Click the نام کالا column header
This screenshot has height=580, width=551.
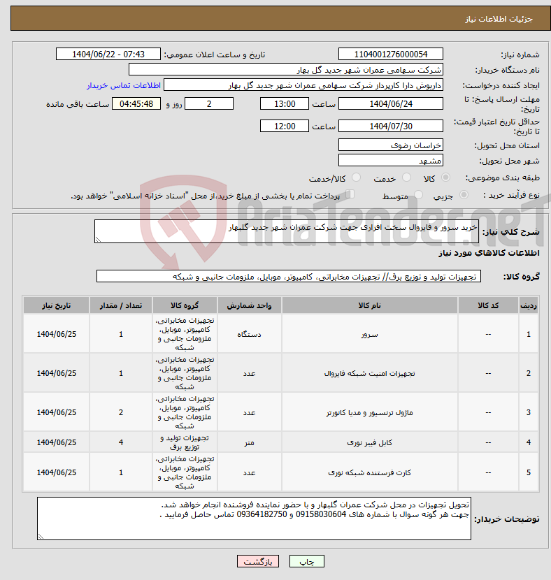[x=369, y=305]
